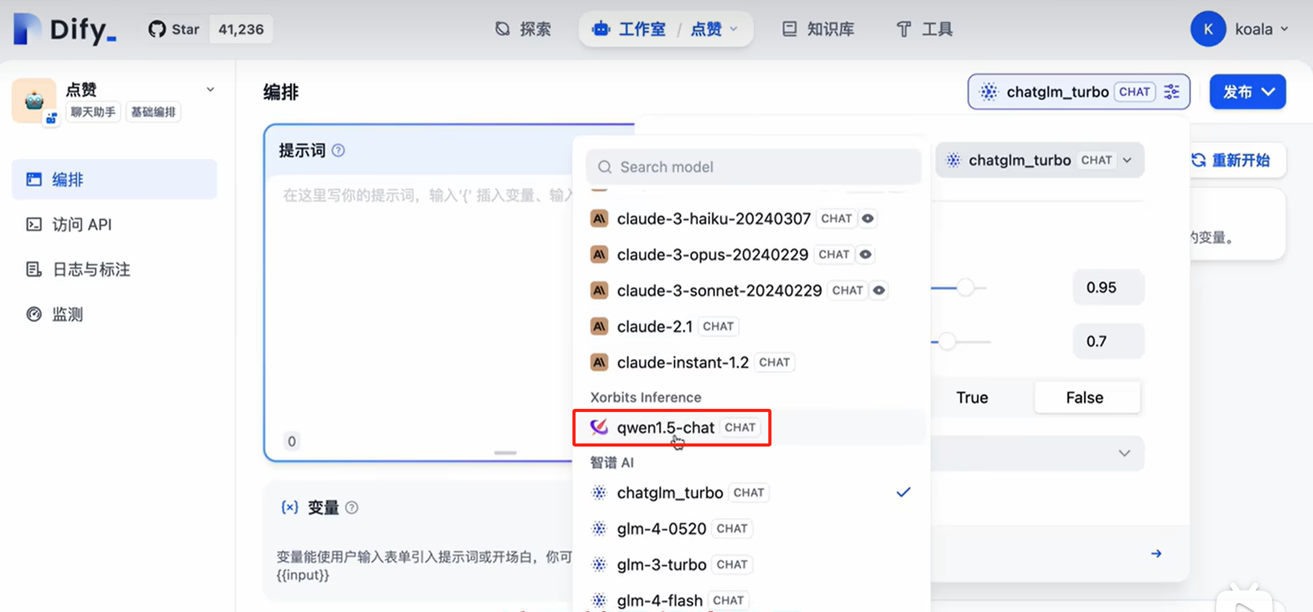
Task: Click the slider handle for 0.95 value
Action: (x=965, y=287)
